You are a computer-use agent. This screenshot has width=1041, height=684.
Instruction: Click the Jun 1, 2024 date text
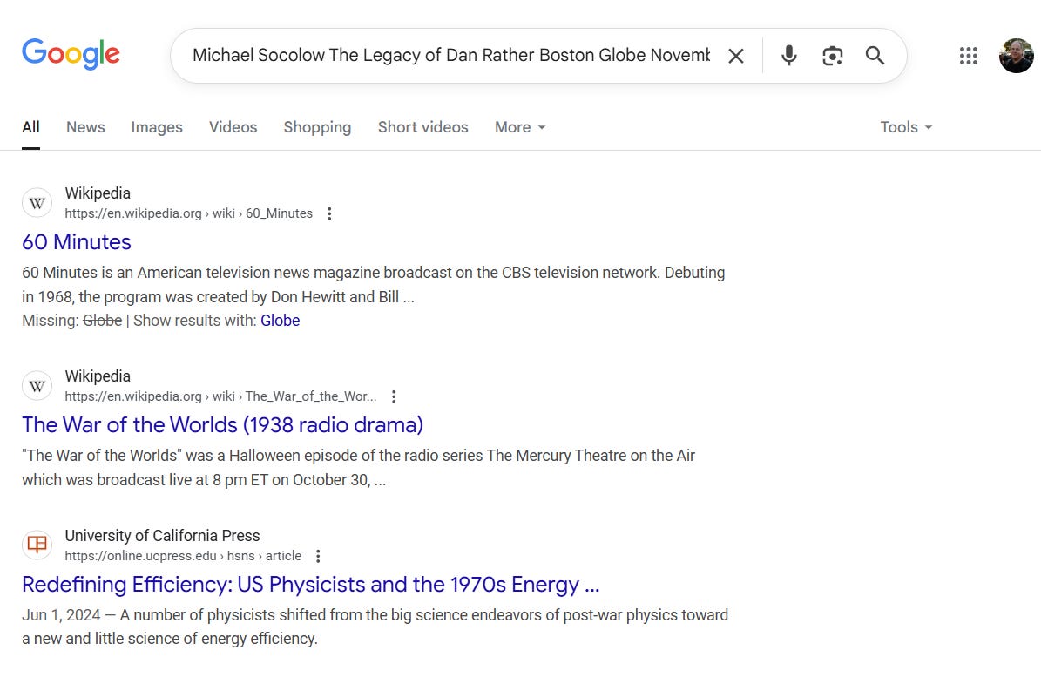click(x=61, y=615)
